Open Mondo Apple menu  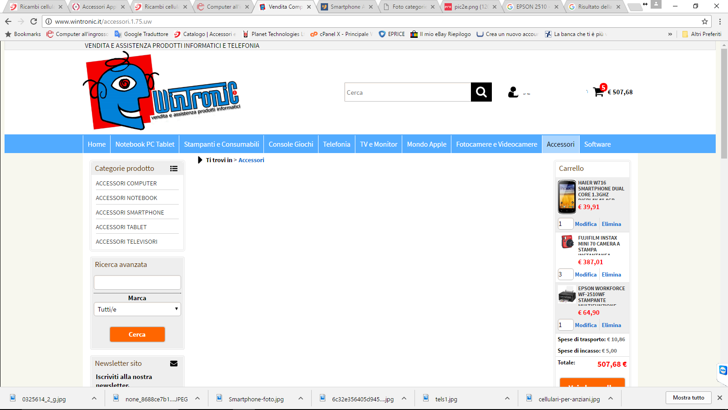tap(427, 144)
